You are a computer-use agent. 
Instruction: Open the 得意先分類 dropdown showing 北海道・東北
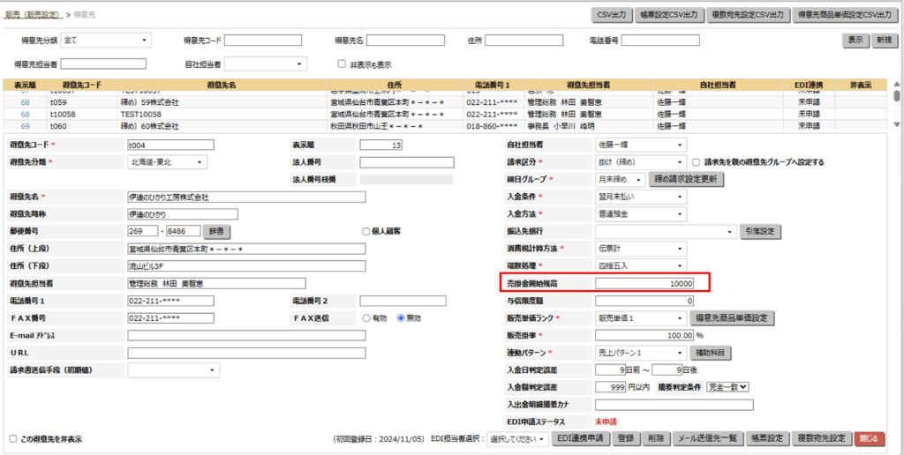coord(167,162)
